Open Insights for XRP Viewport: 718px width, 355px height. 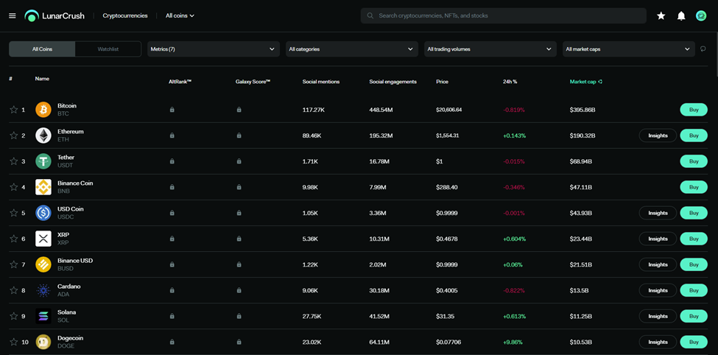click(x=658, y=239)
